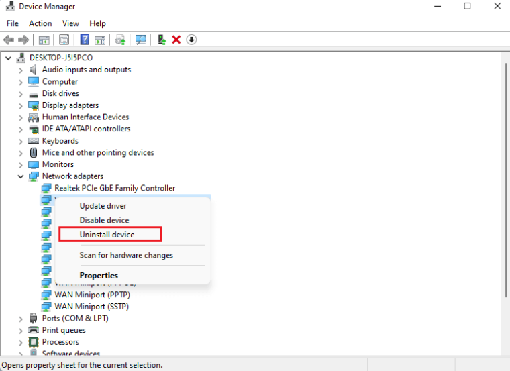The width and height of the screenshot is (510, 371).
Task: Expand the Computer category
Action: coord(21,82)
